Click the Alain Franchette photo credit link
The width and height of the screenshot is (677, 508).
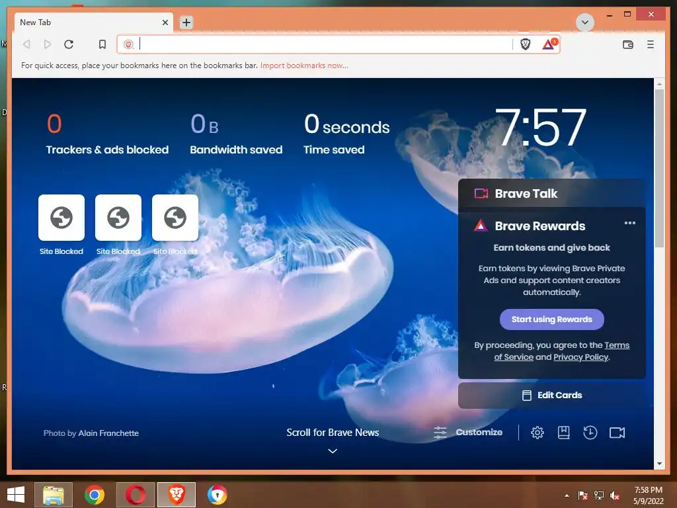click(108, 433)
